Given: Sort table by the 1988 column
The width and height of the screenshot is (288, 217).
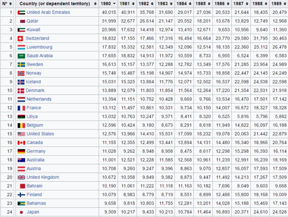Looking at the screenshot, I should [260, 3].
